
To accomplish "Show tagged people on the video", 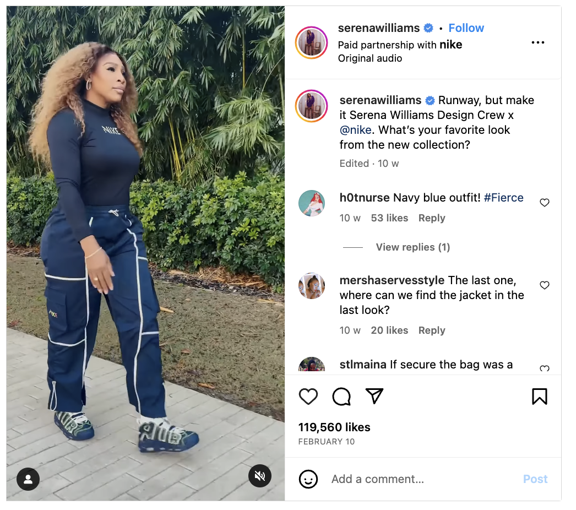I will 28,479.
